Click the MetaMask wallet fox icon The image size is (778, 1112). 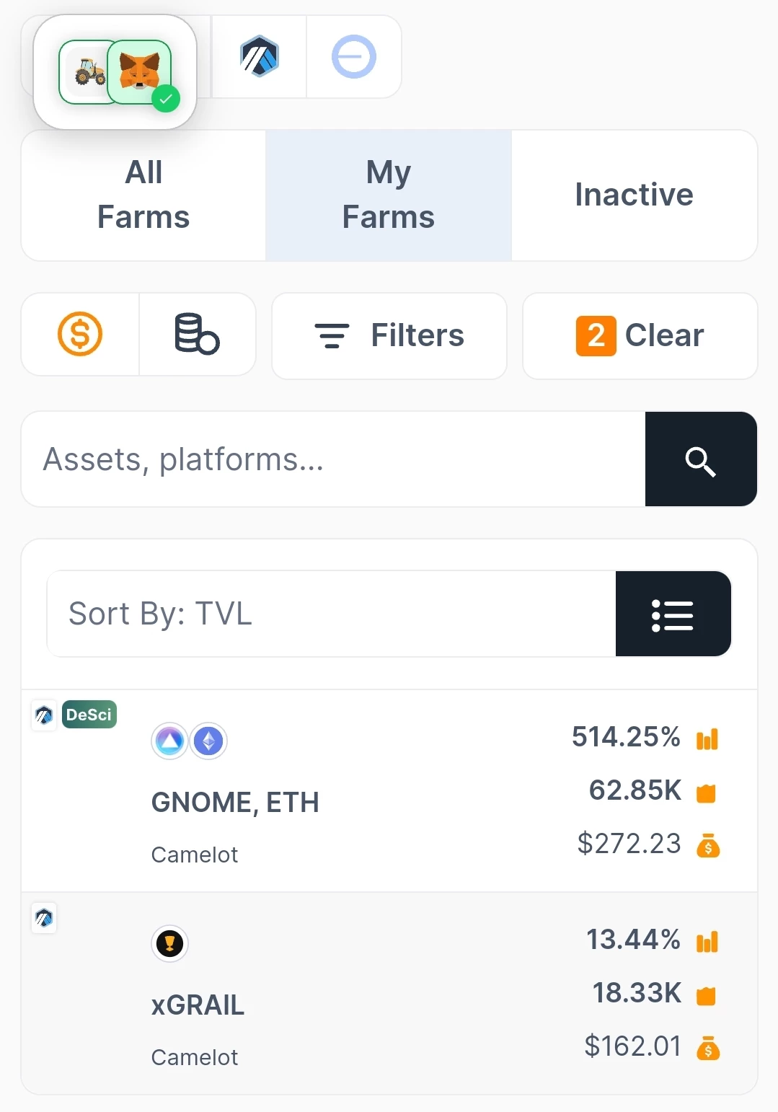(x=139, y=72)
